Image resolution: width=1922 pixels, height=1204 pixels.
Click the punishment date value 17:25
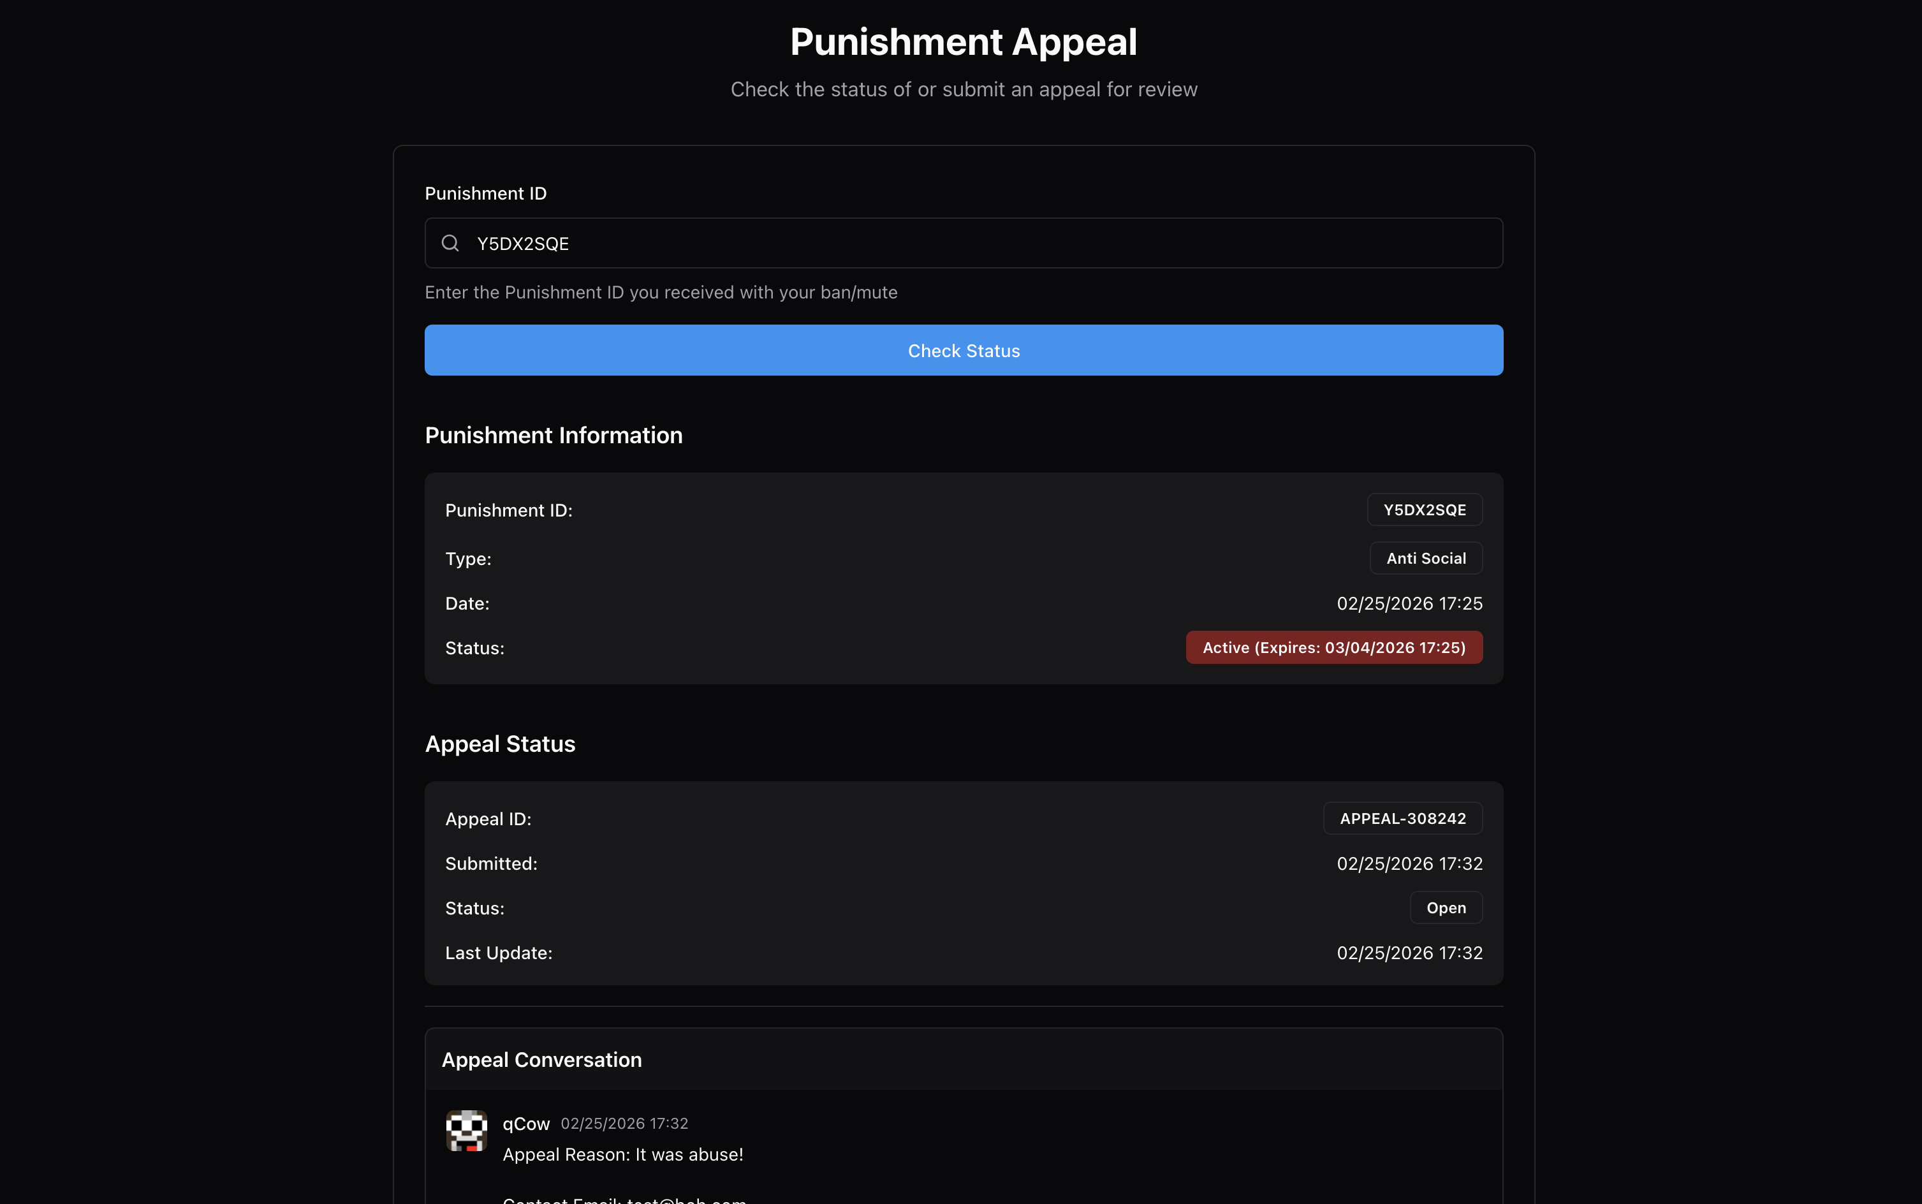click(x=1409, y=603)
